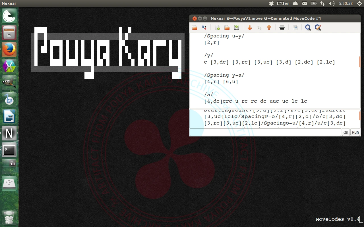364x227 pixels.
Task: Clear the command input with the backspace icon
Action: [346, 132]
